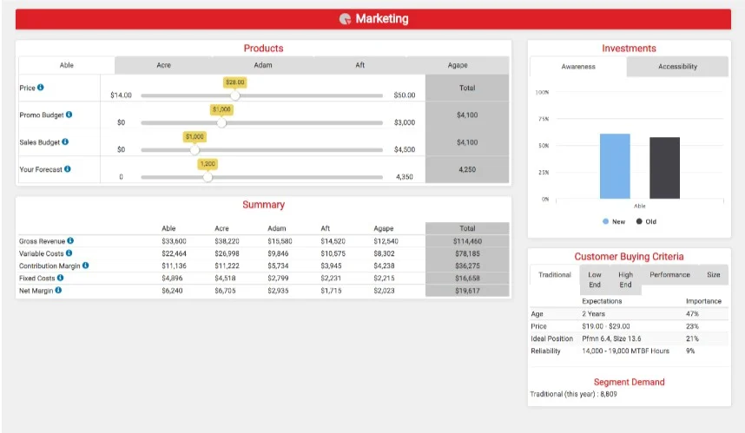Click the Price slider handle at $28.00

[234, 95]
